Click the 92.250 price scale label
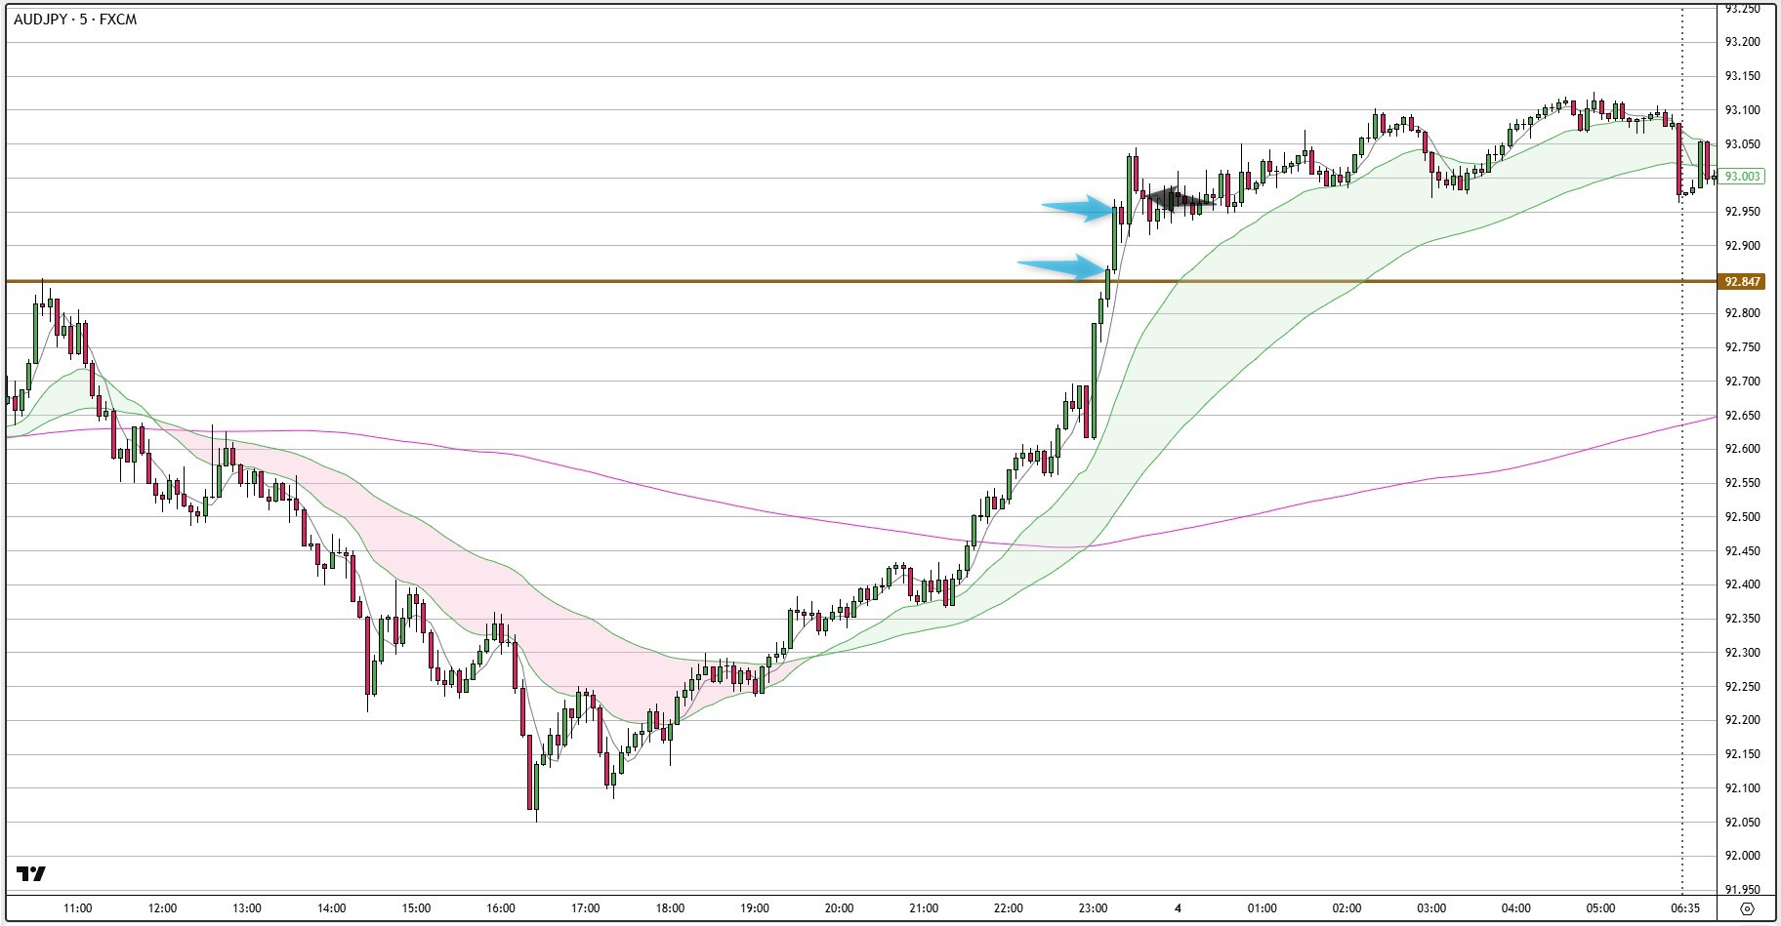1781x926 pixels. coord(1743,687)
